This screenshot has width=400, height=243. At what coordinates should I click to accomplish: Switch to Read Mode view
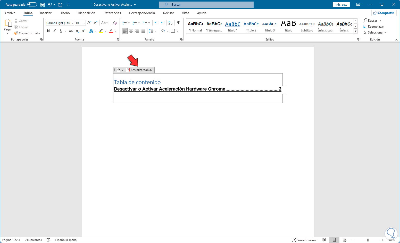[x=324, y=240]
